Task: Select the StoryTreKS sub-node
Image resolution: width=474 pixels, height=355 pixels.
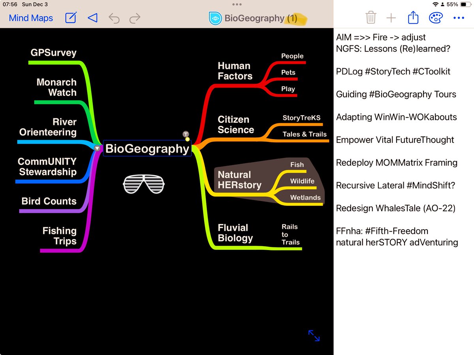Action: (301, 118)
